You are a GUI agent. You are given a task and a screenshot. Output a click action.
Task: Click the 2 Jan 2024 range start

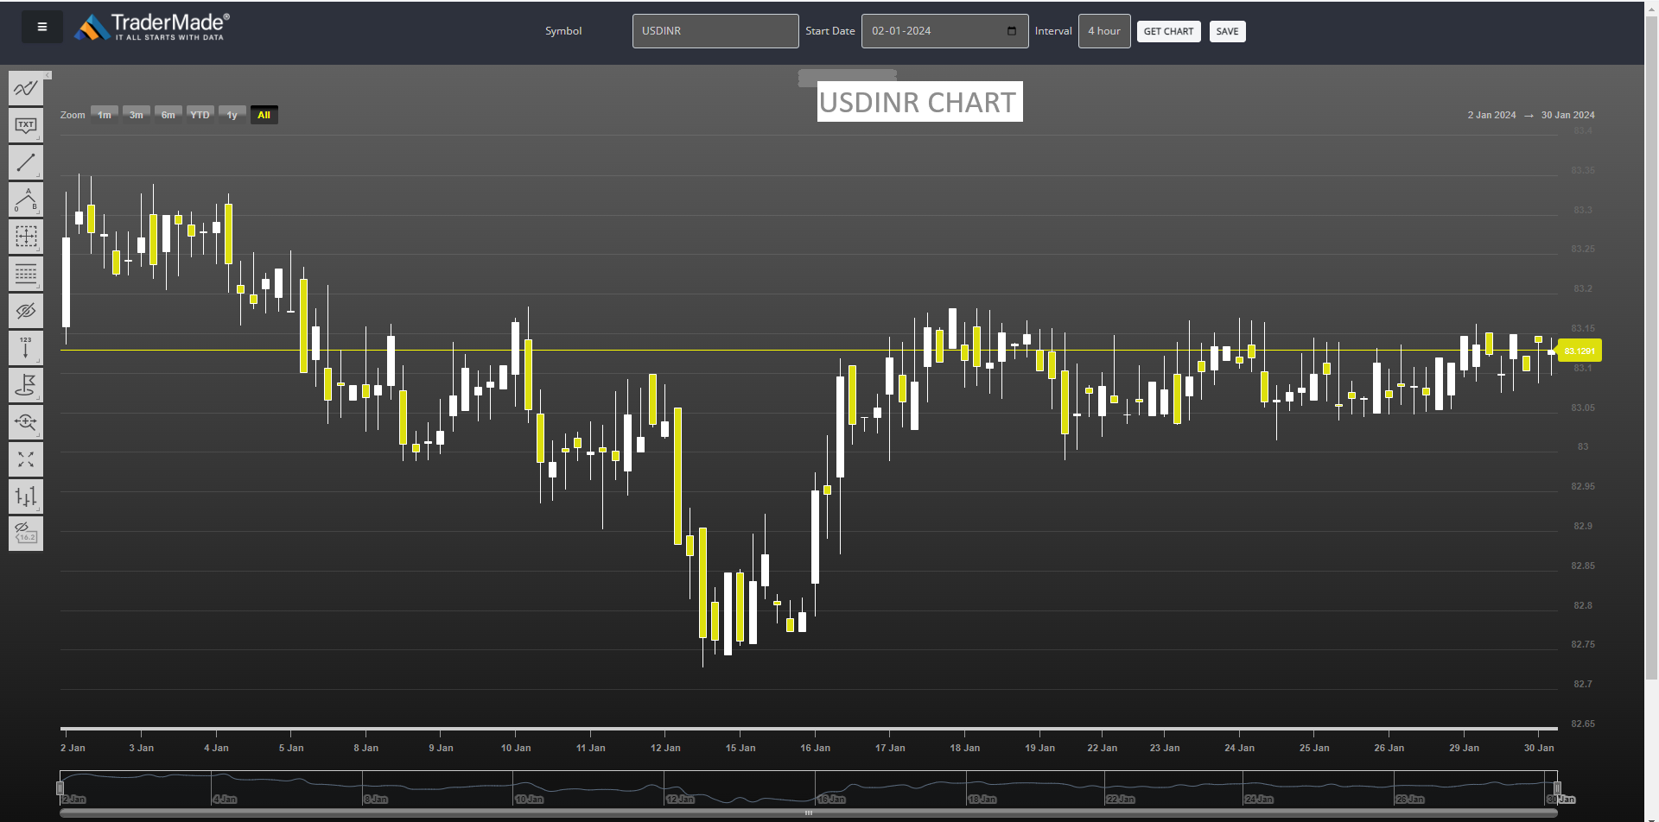click(x=1491, y=115)
